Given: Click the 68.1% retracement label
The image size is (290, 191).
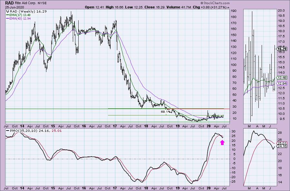Looking at the screenshot, I should click(166, 112).
